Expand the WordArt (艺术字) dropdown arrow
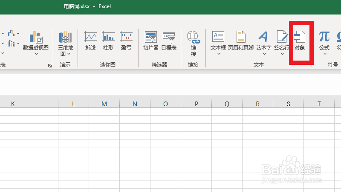This screenshot has width=341, height=192. click(264, 54)
